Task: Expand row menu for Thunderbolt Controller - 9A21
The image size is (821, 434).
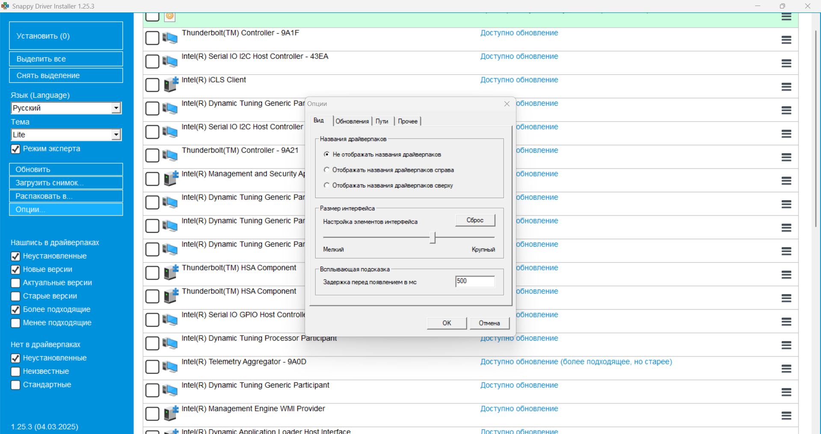Action: 786,157
